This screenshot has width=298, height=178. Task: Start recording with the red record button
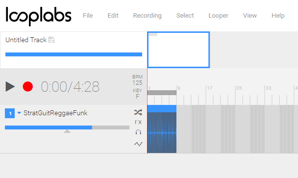point(28,86)
